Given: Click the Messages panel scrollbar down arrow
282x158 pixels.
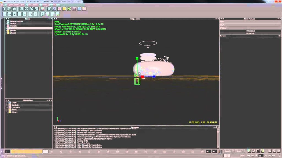Looking at the screenshot, I should 218,147.
